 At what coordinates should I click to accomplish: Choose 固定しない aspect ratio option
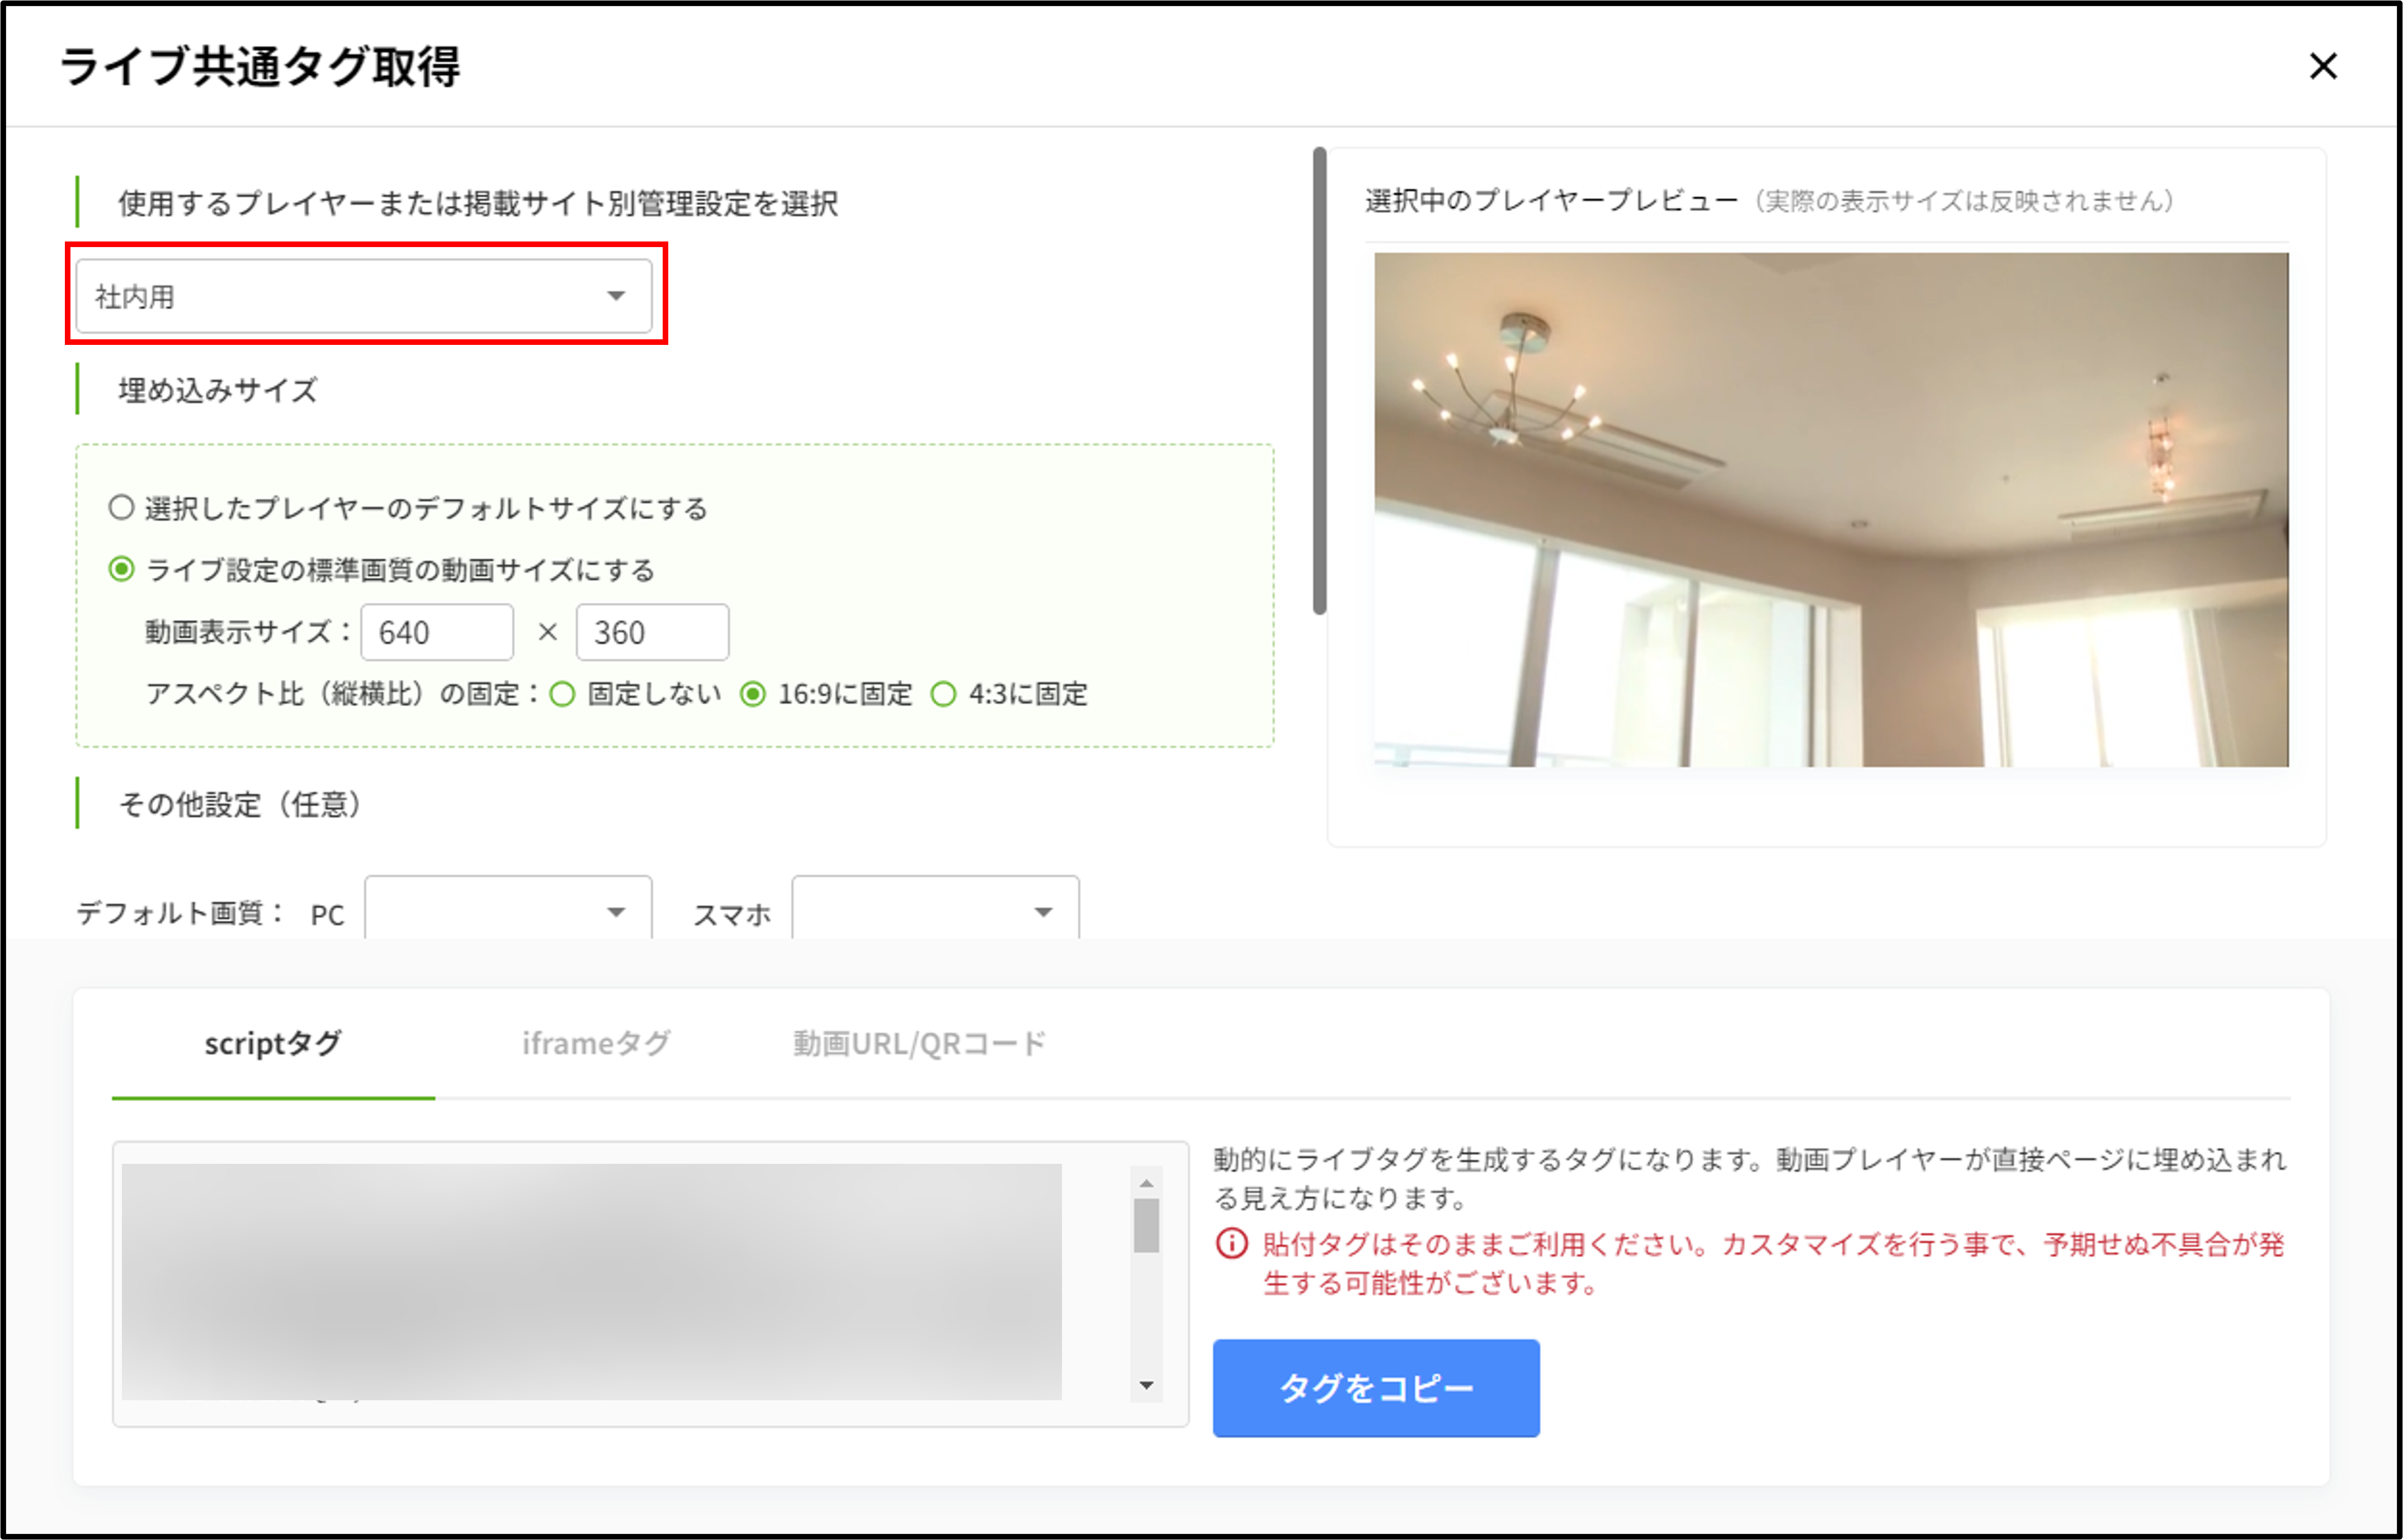tap(563, 694)
